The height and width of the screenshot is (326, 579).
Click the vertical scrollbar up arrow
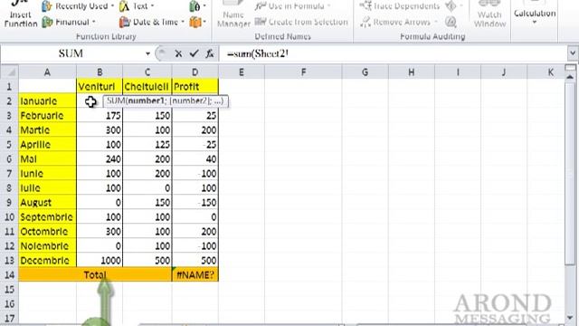[570, 77]
